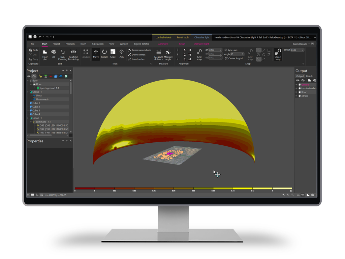Click the Measure distance tool

[x=159, y=54]
